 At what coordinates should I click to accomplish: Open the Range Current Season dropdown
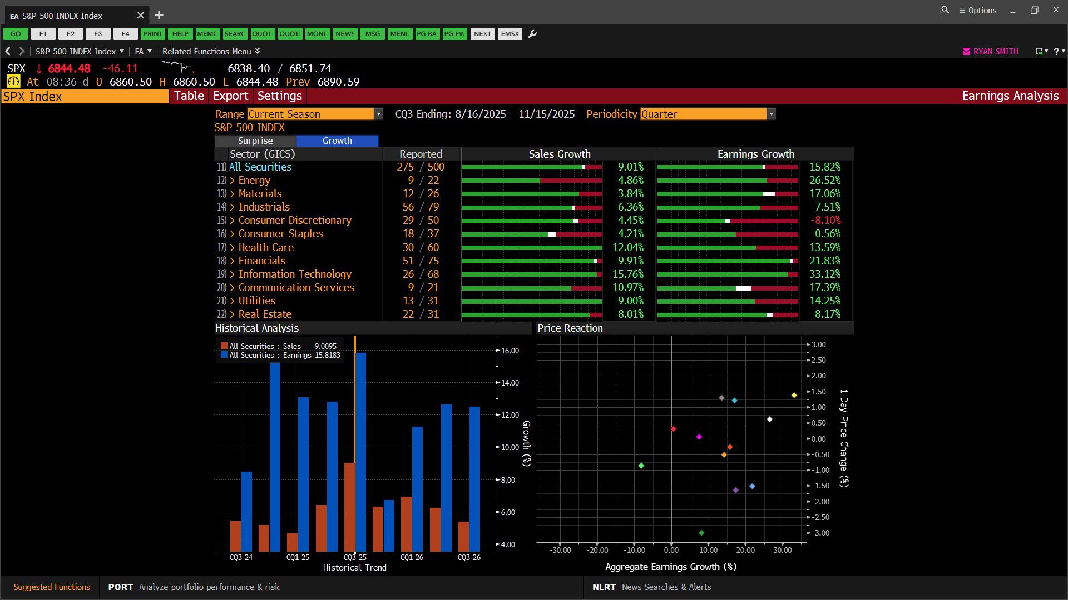coord(379,114)
